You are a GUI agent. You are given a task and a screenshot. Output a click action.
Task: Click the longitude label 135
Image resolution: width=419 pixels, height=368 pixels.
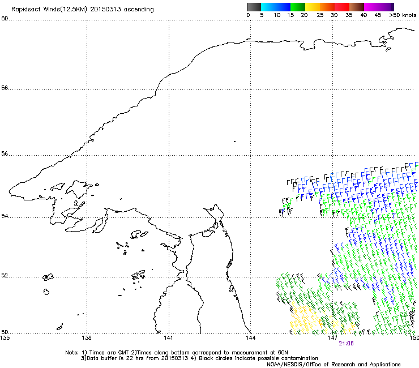pos(5,337)
